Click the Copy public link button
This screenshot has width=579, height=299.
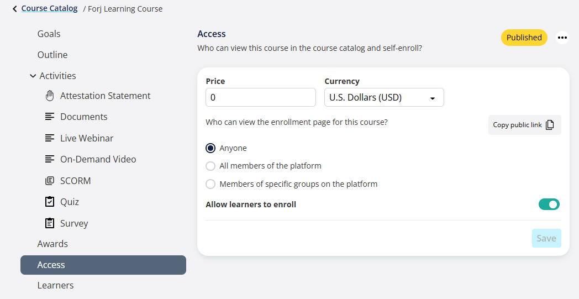click(x=524, y=125)
